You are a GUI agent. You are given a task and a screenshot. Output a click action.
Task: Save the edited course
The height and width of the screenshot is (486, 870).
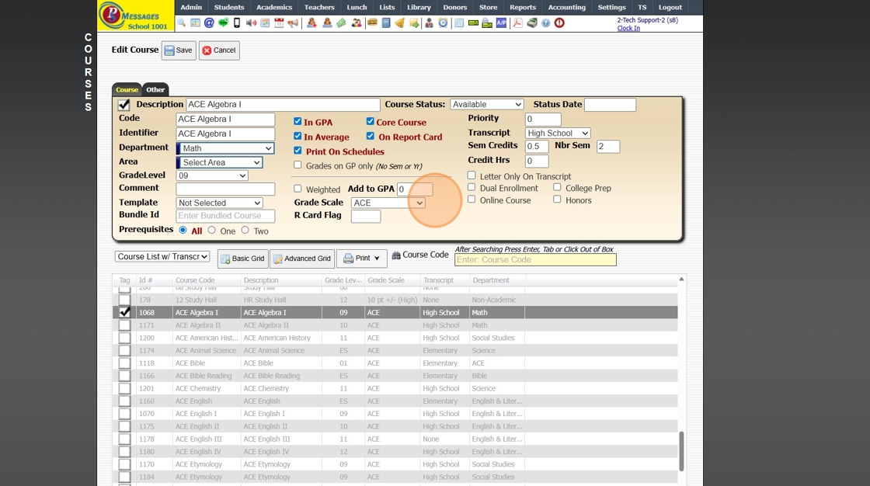[x=179, y=50]
